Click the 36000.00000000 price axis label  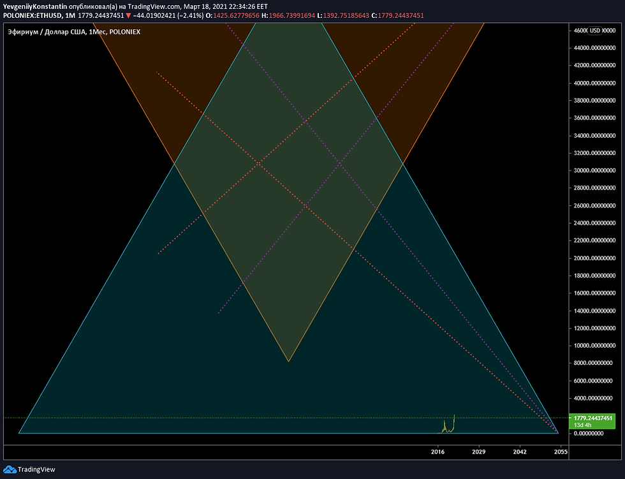pos(594,118)
